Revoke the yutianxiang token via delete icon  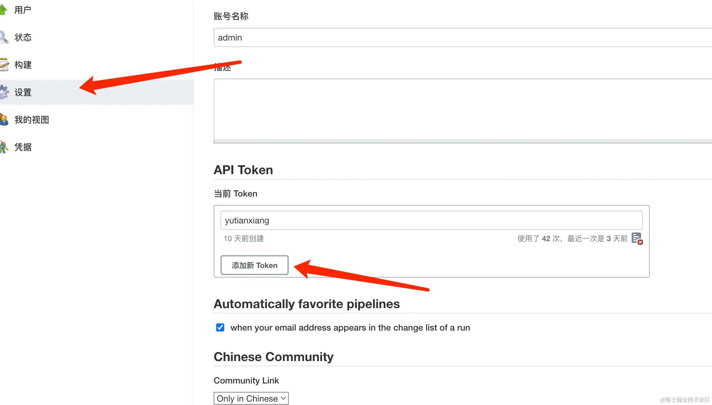[637, 239]
